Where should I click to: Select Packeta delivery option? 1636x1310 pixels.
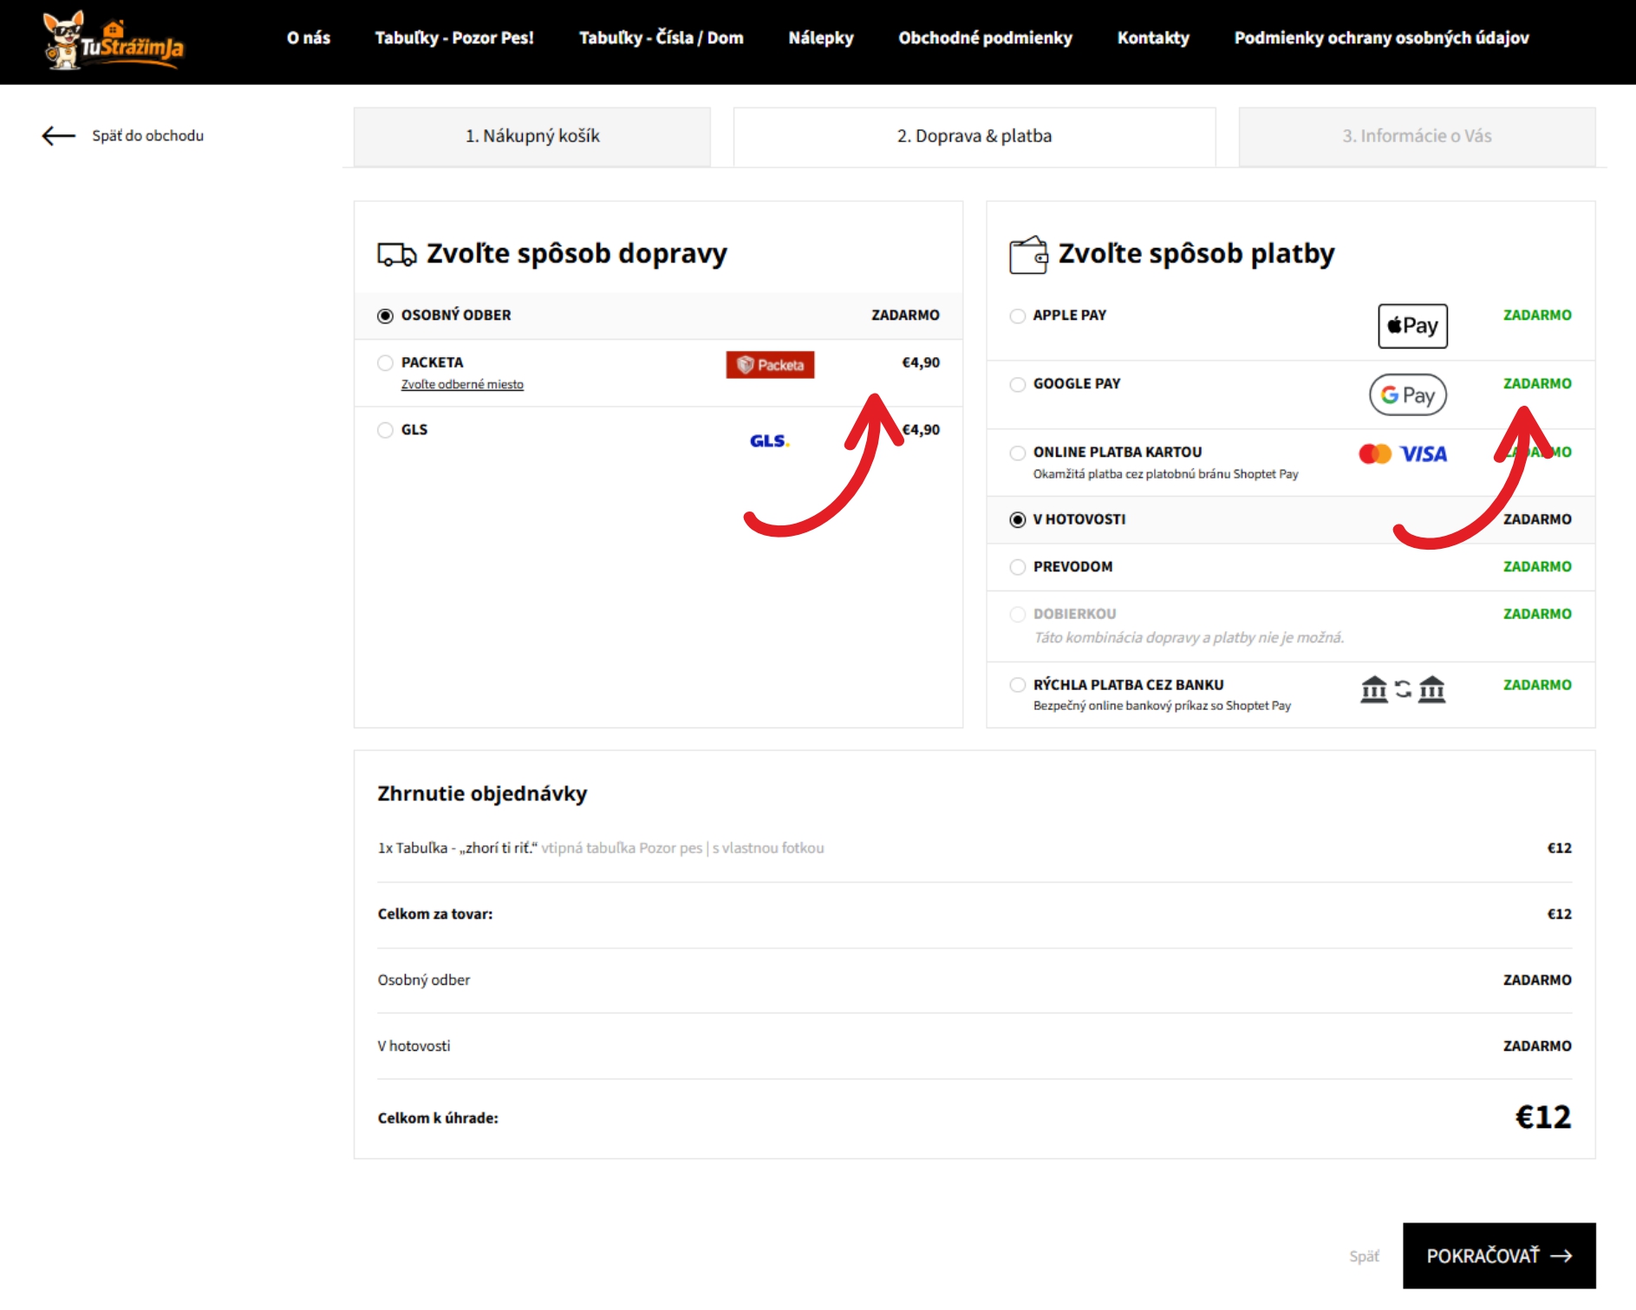point(385,363)
